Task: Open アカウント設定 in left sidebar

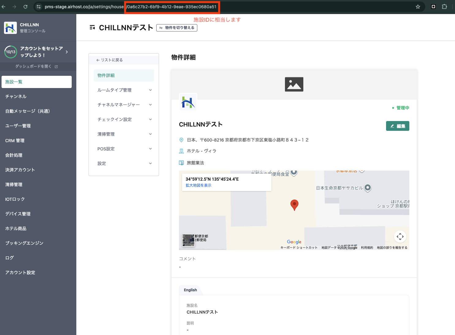Action: (36, 273)
